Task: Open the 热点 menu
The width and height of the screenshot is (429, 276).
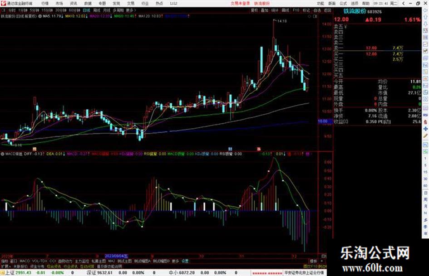Action: pyautogui.click(x=159, y=3)
